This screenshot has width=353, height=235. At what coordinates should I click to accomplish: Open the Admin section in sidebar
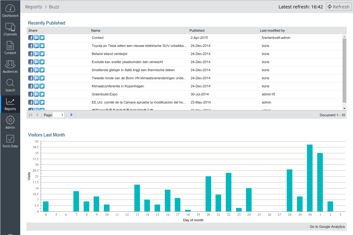[x=10, y=123]
